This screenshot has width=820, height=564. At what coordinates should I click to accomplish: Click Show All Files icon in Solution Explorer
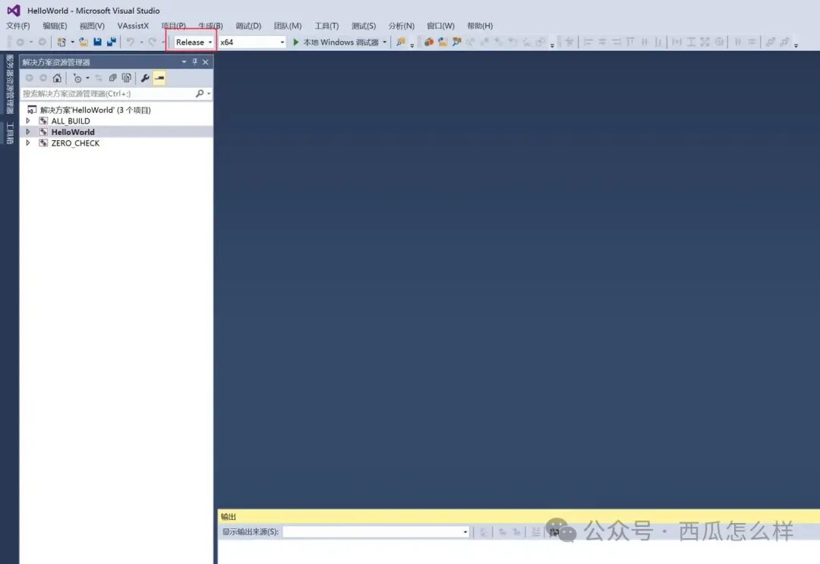pyautogui.click(x=126, y=78)
